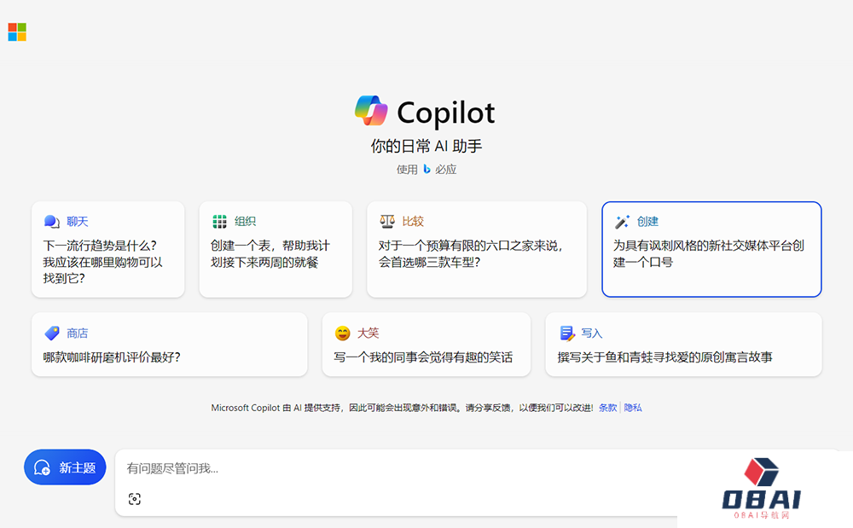Viewport: 853px width, 528px height.
Task: Click the notepad pencil icon beside 写入
Action: tap(567, 334)
